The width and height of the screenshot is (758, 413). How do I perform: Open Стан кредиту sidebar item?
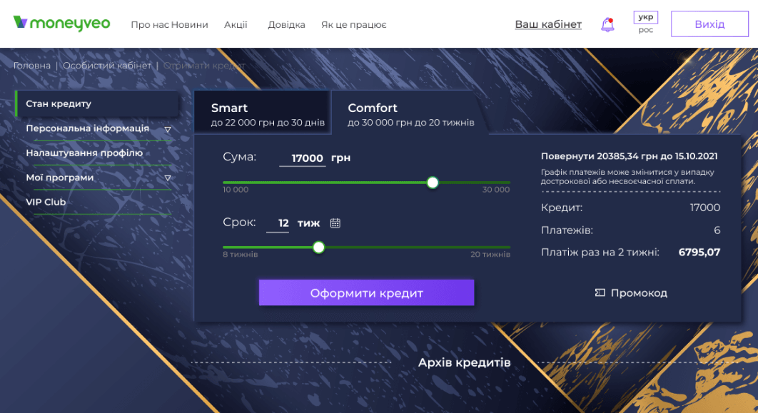[x=96, y=104]
